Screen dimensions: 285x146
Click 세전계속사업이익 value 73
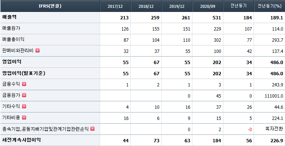(x=157, y=141)
